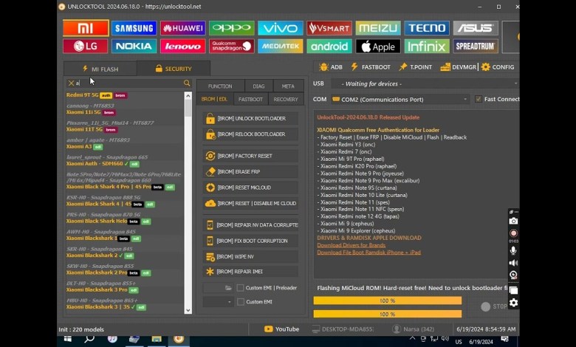Run BROM Repair IMEI

[x=250, y=272]
